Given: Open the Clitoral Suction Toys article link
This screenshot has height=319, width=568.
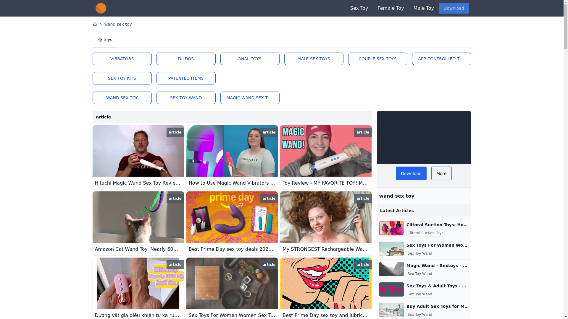Looking at the screenshot, I should (x=437, y=225).
